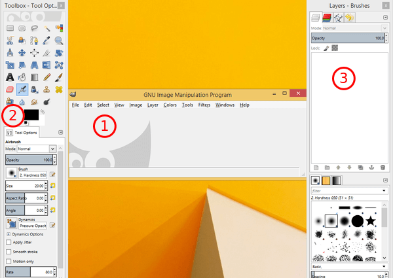Choose the Rotate tool

pyautogui.click(x=59, y=52)
